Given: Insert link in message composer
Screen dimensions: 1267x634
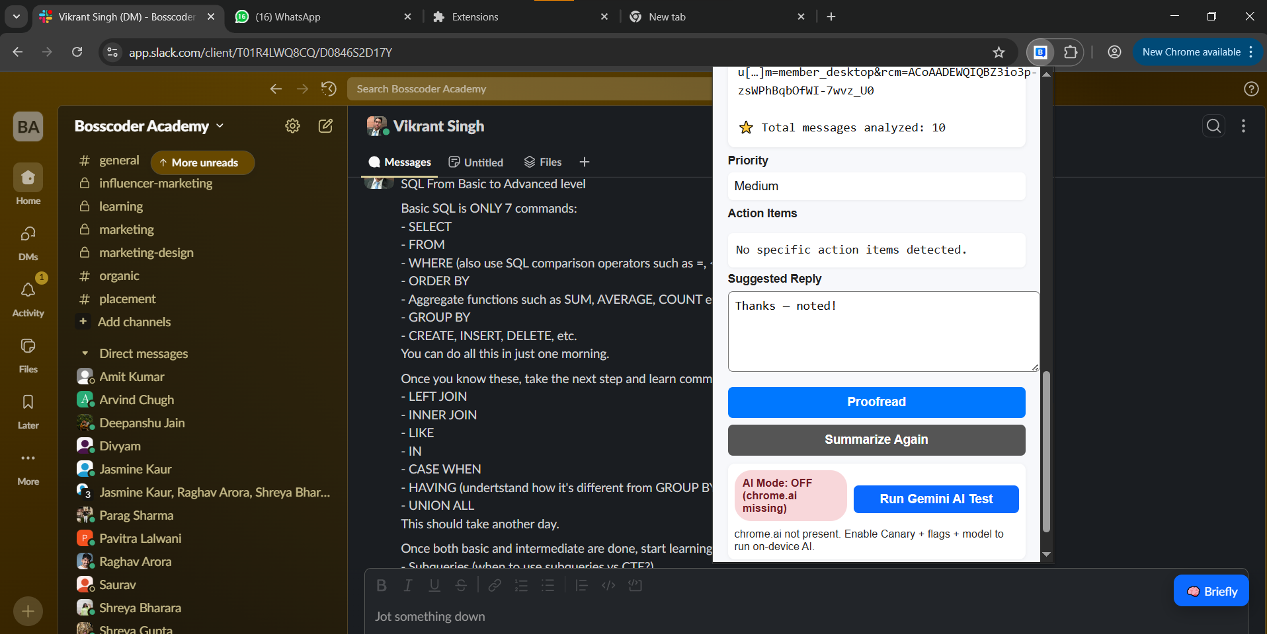Looking at the screenshot, I should tap(495, 585).
